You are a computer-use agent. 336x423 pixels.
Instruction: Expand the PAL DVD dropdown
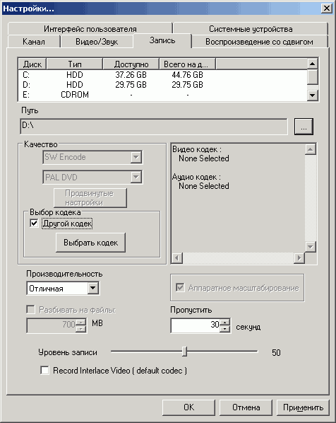pos(136,177)
